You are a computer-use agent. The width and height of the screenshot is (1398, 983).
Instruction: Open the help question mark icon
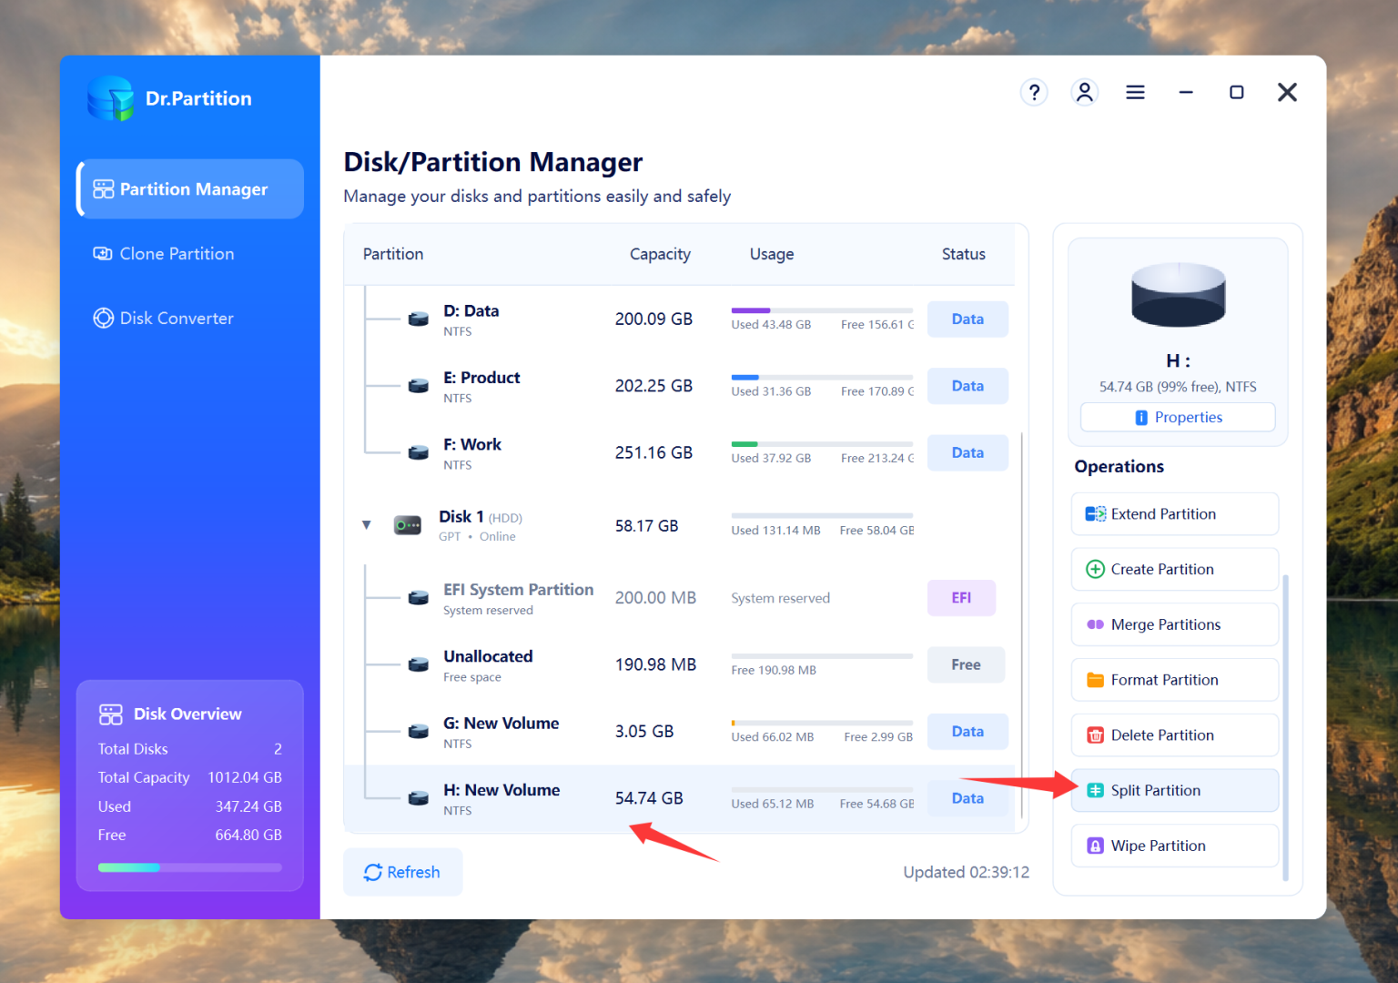pos(1034,92)
